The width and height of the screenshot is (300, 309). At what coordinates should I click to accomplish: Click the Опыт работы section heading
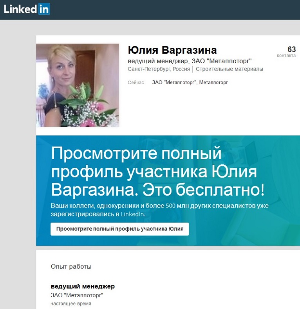click(71, 266)
